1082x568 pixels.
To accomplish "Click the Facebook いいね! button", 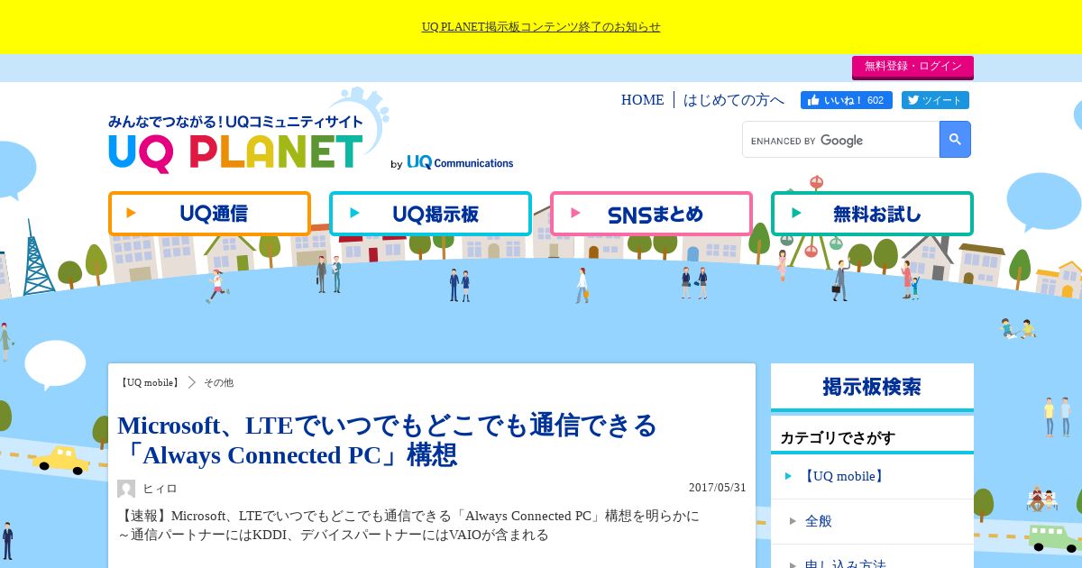I will point(846,100).
